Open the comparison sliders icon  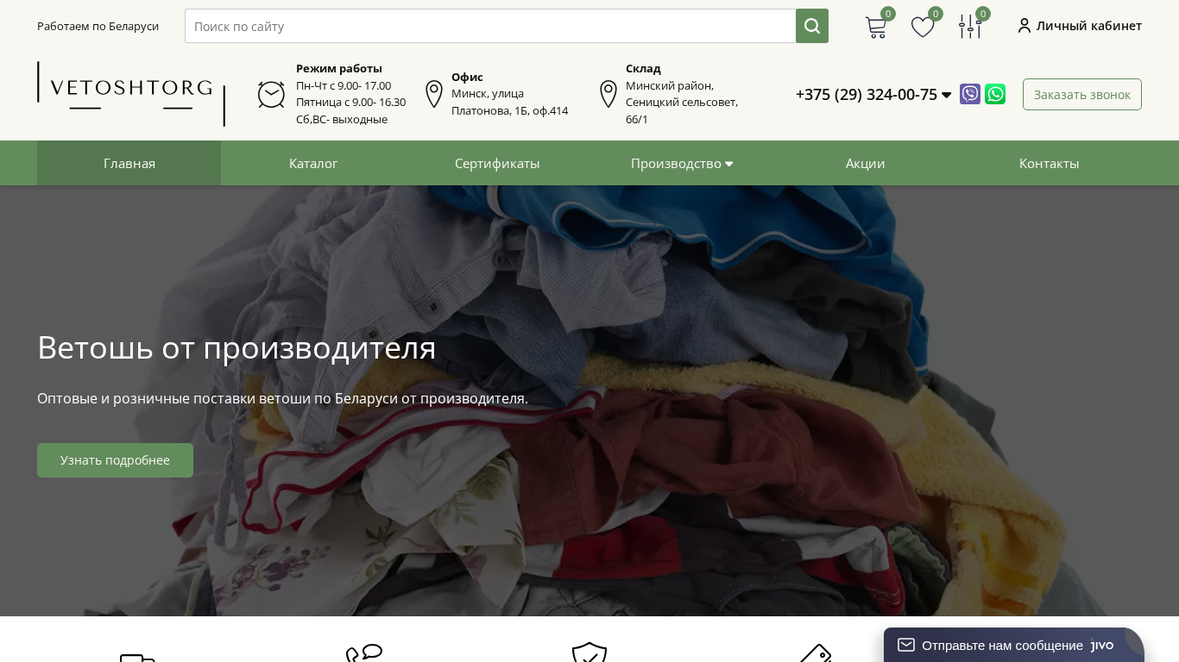(970, 27)
